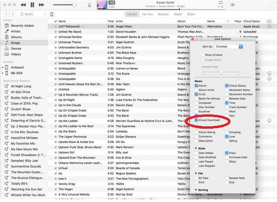277x202 pixels.
Task: Enable Show Artwork in View Options
Action: [x=203, y=55]
